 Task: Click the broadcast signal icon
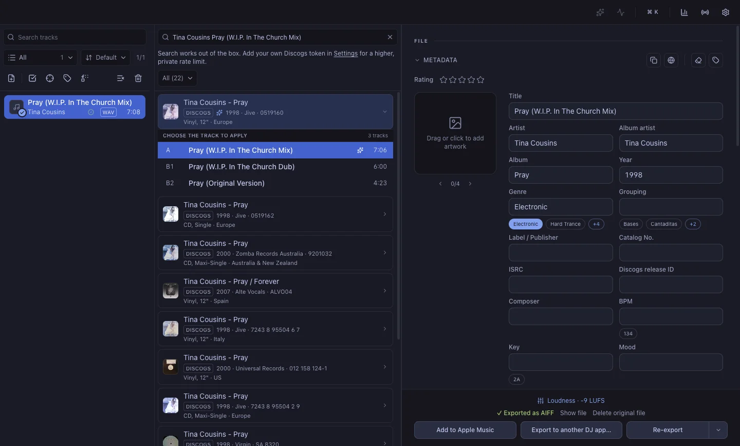click(x=705, y=12)
